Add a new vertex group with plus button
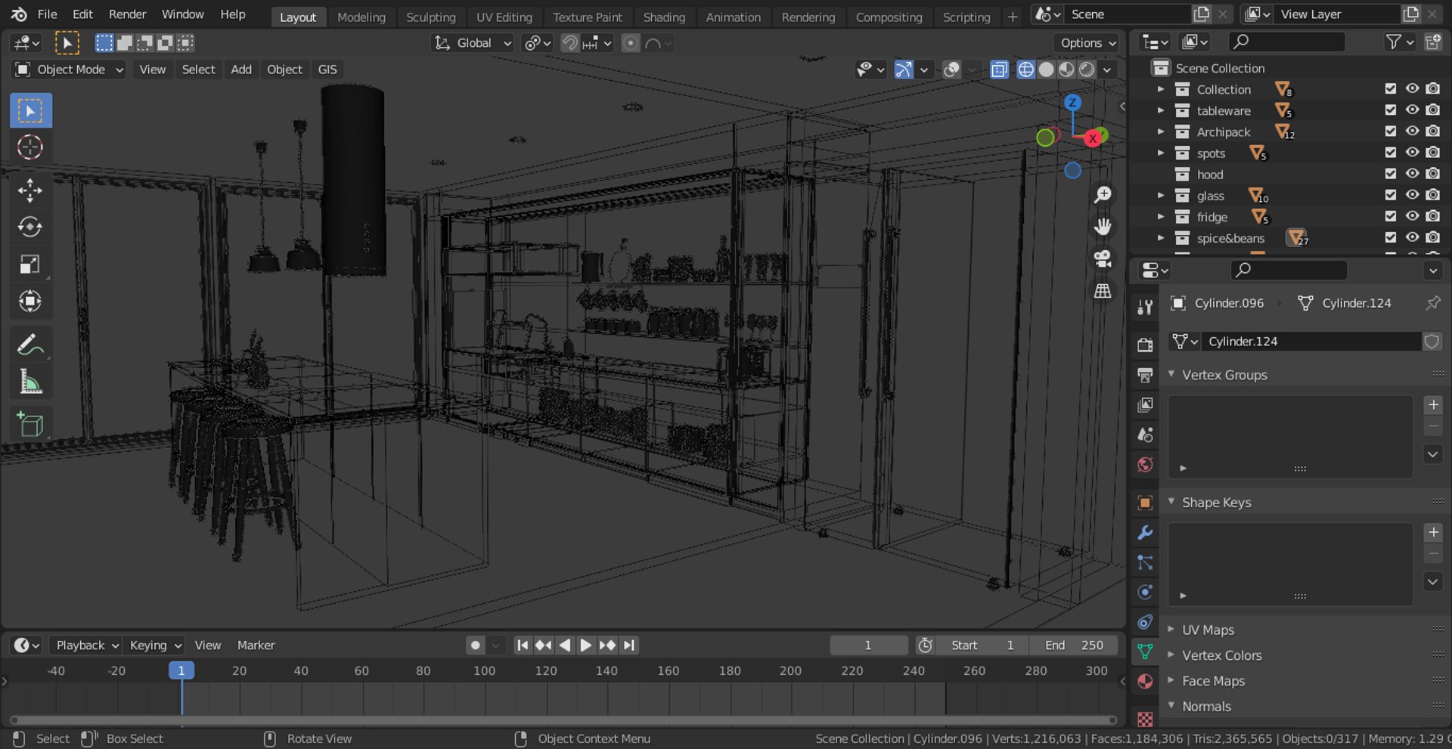Image resolution: width=1452 pixels, height=749 pixels. pyautogui.click(x=1432, y=405)
